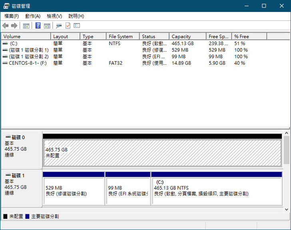Select the 465.75 GB 未配置 unallocated region
Viewport: 291px width, 230px height.
tap(162, 153)
